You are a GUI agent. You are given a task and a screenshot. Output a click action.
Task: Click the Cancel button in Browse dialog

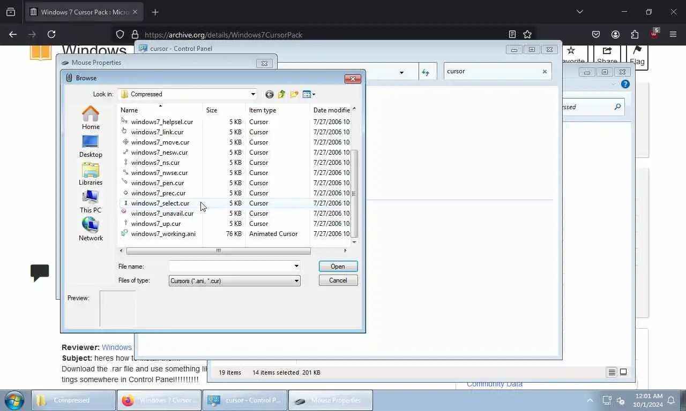[338, 280]
